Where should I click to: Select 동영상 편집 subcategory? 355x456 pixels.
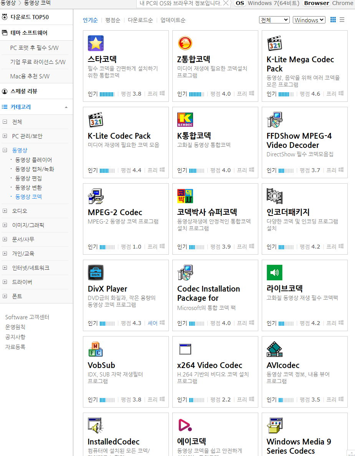click(x=28, y=178)
